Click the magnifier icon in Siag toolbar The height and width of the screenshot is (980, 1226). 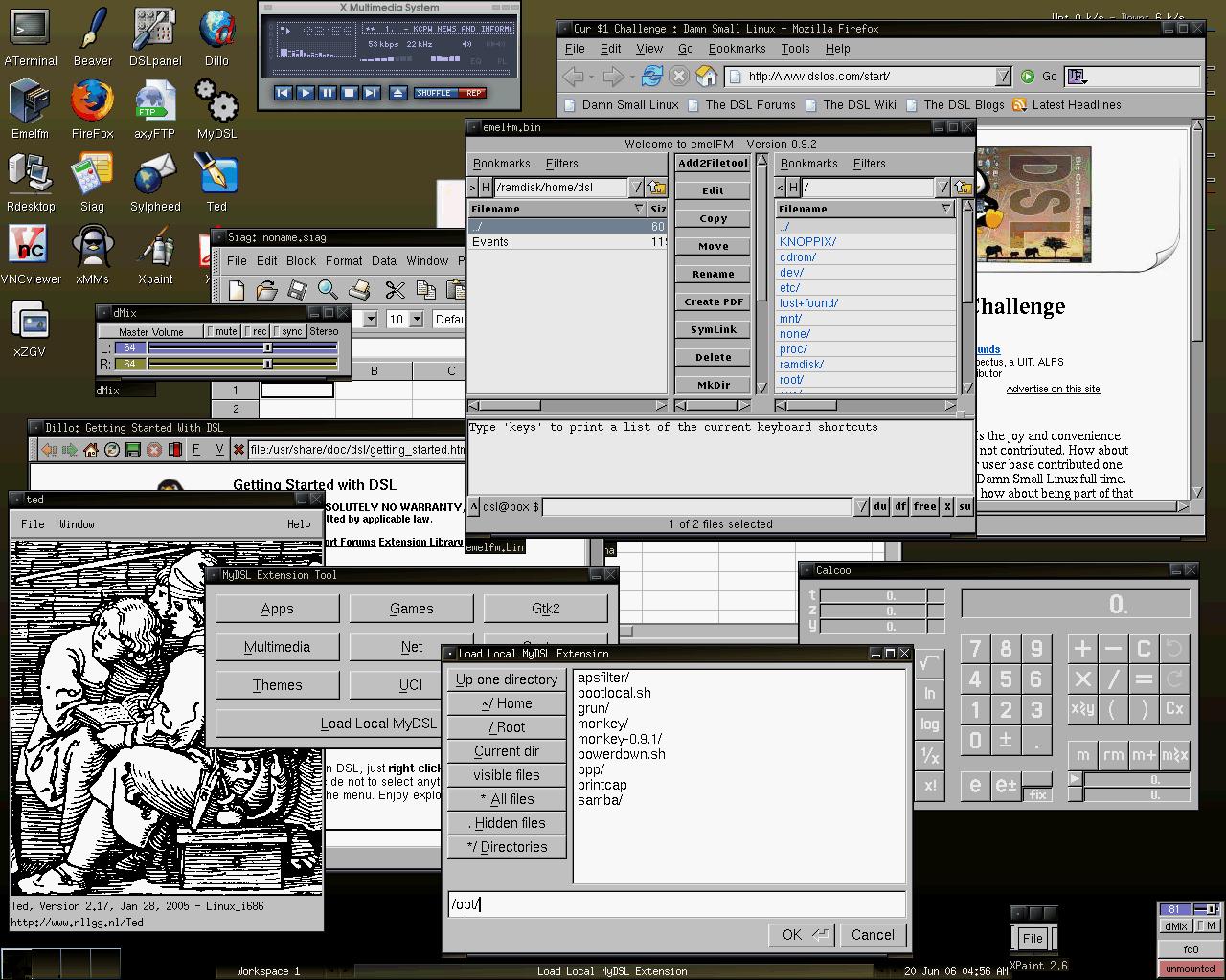(x=328, y=290)
